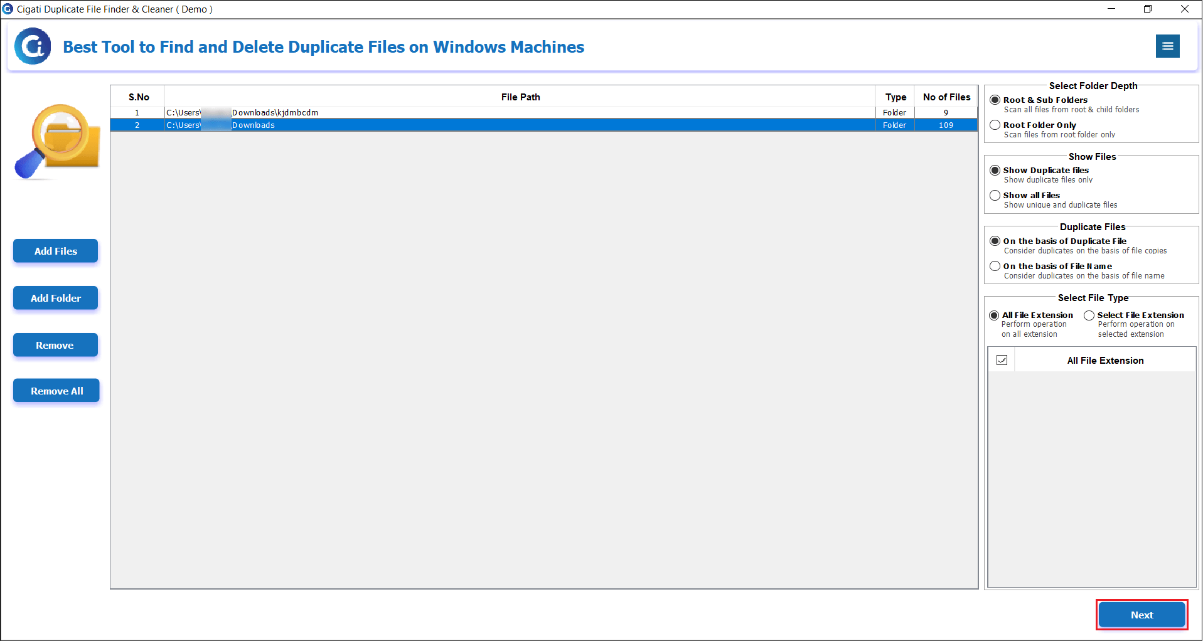Choose Show Duplicate files radio
Viewport: 1203px width, 641px height.
coord(995,170)
